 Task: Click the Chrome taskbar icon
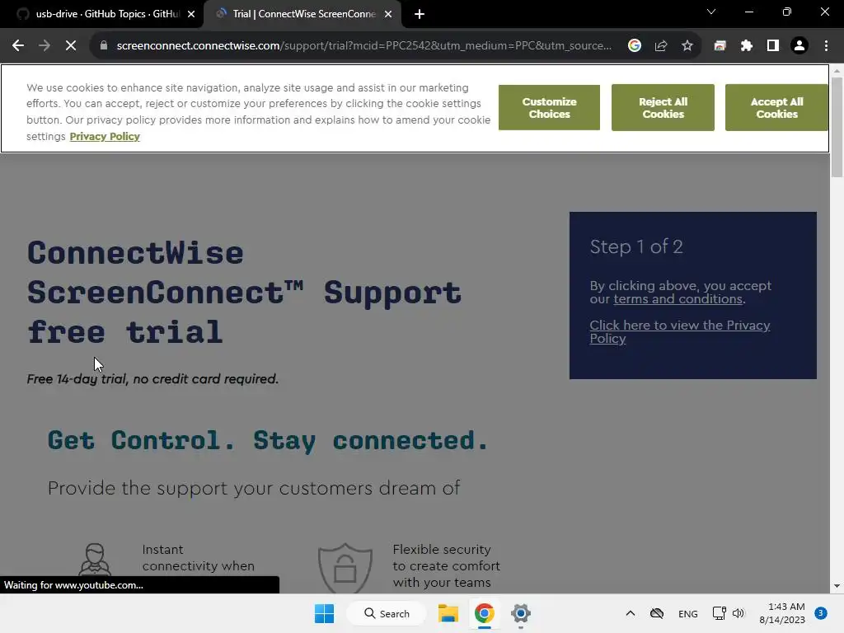pyautogui.click(x=484, y=613)
